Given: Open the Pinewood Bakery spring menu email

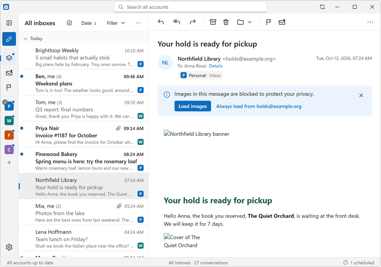Looking at the screenshot, I should [x=83, y=160].
